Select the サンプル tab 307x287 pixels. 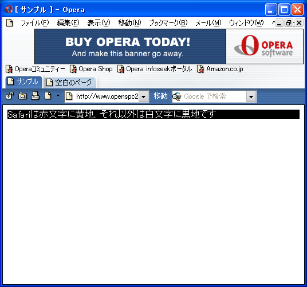(23, 82)
